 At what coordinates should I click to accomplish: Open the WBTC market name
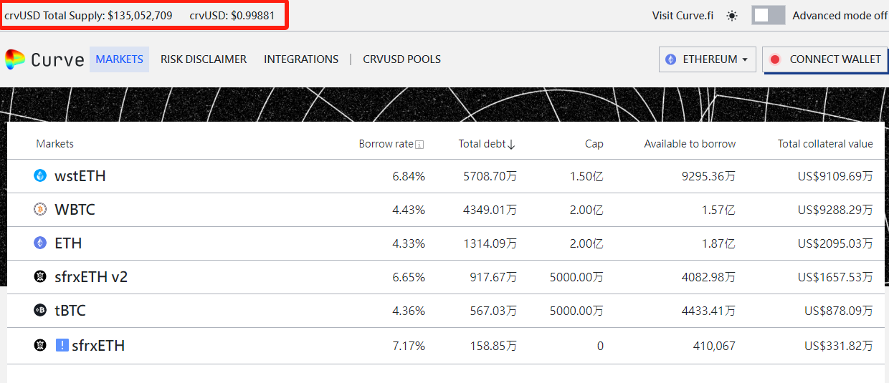[x=75, y=210]
